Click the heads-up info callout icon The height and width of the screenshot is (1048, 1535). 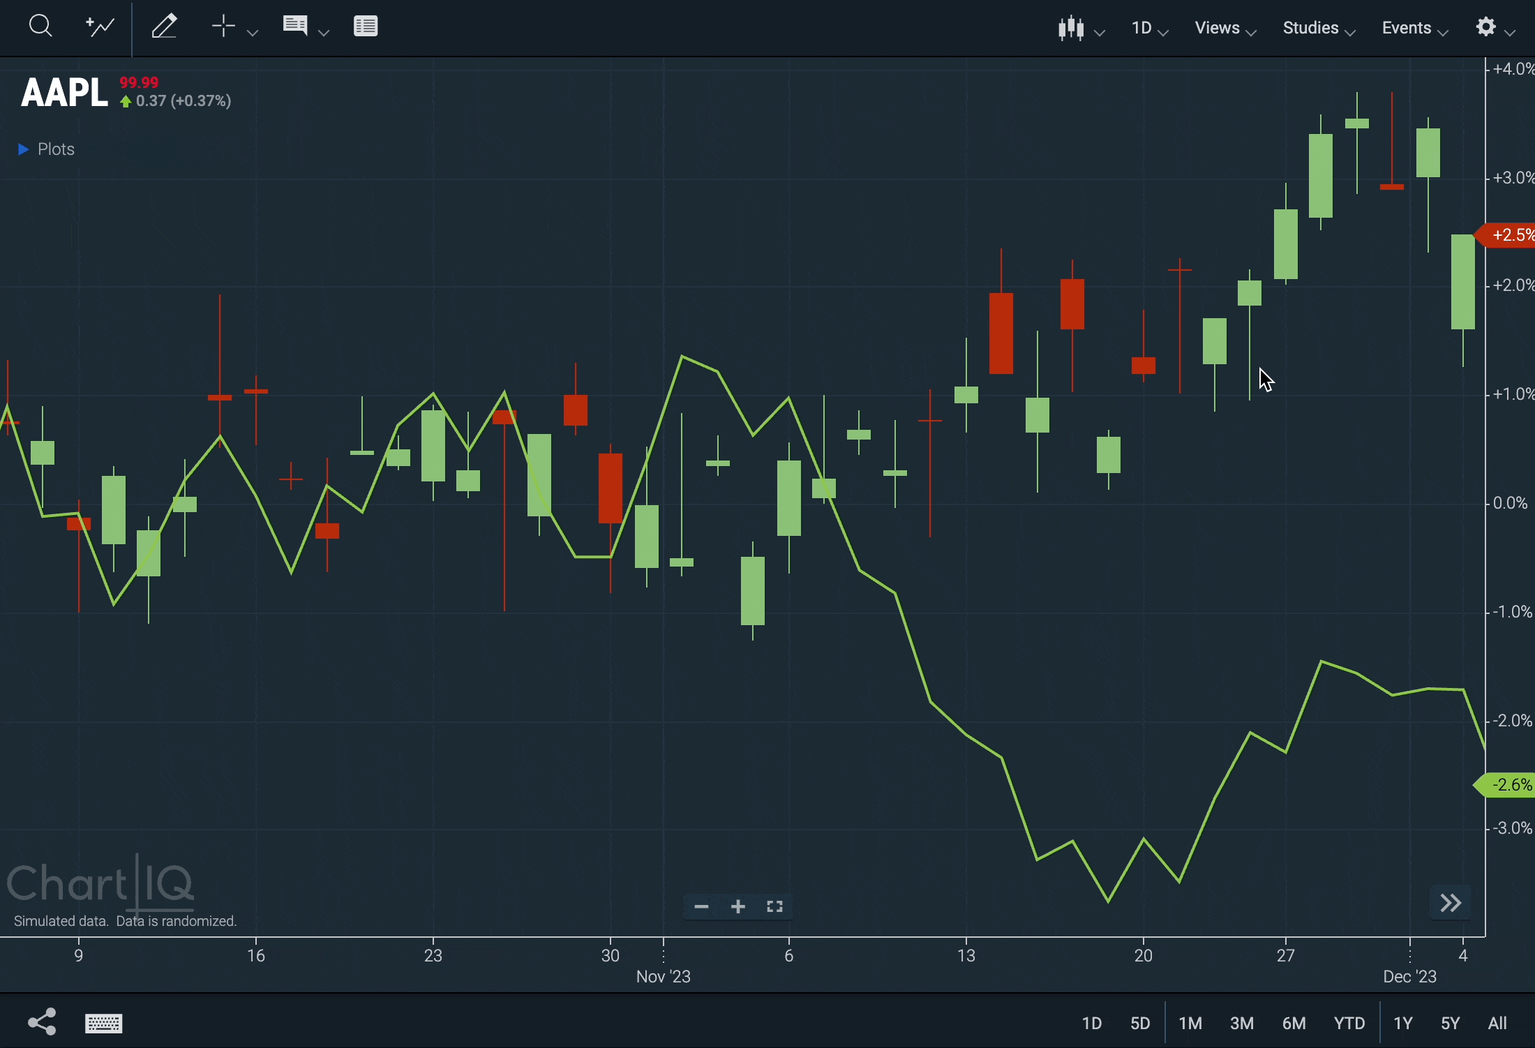tap(295, 26)
